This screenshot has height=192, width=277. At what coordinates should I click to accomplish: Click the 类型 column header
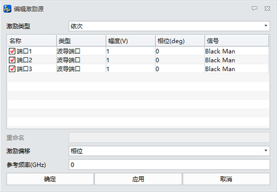(81, 41)
